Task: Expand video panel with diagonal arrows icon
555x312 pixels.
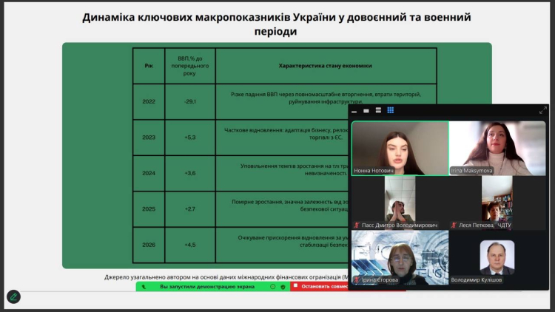Action: click(542, 110)
